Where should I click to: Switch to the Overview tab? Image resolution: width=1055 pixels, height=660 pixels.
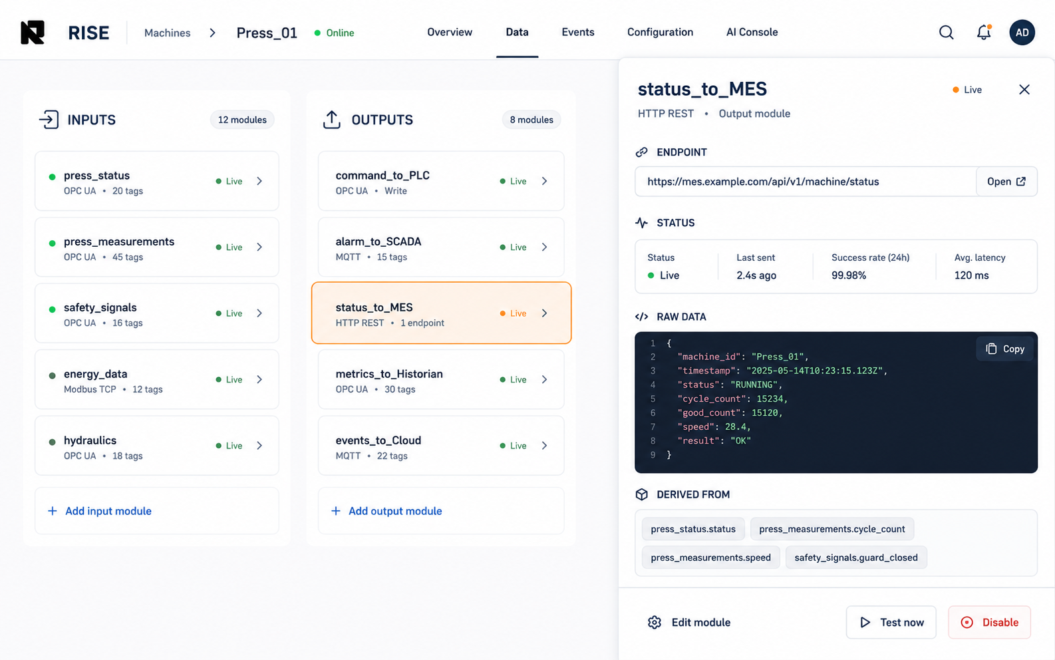pos(450,32)
